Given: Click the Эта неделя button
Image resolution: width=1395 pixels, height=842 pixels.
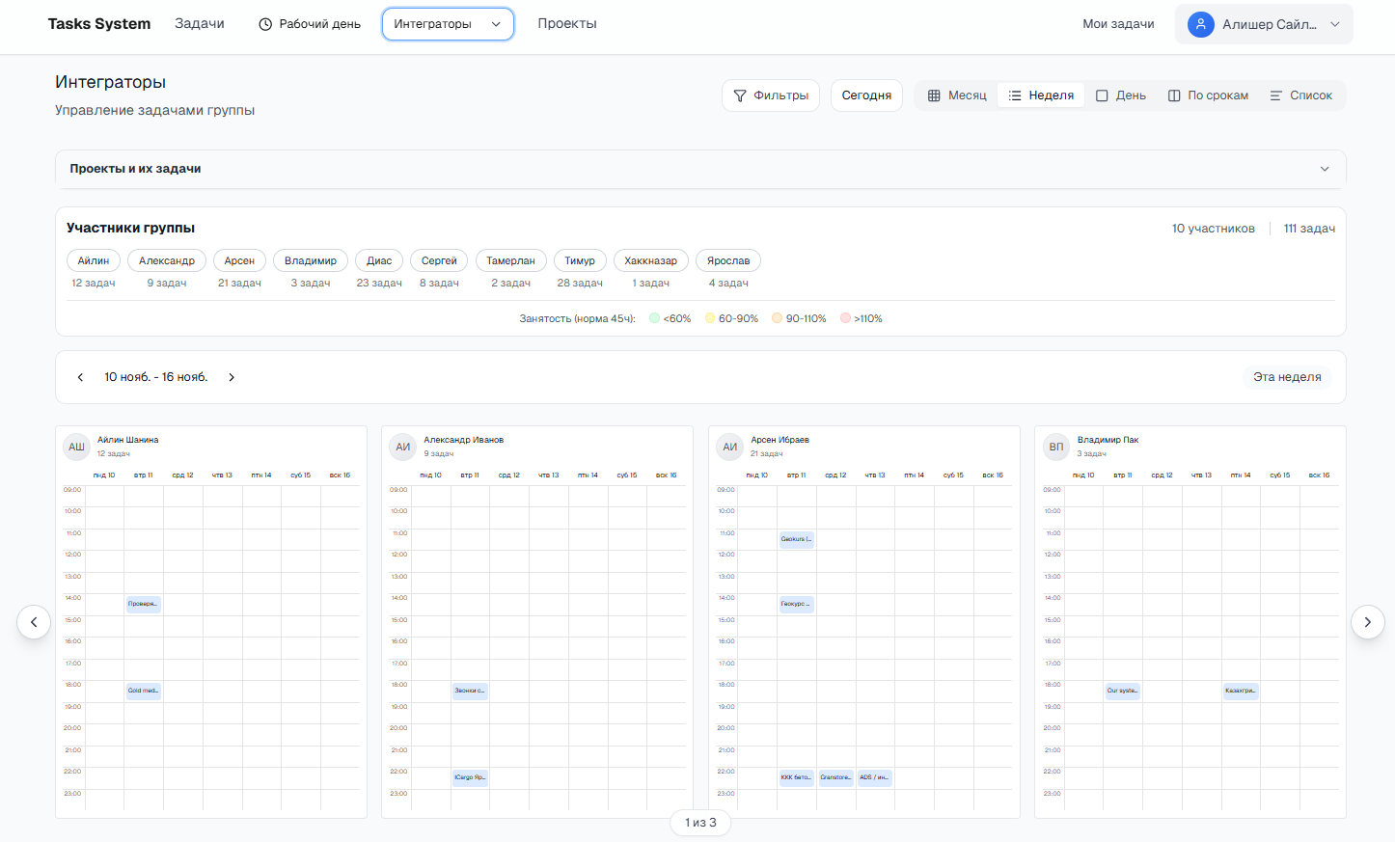Looking at the screenshot, I should (1287, 377).
